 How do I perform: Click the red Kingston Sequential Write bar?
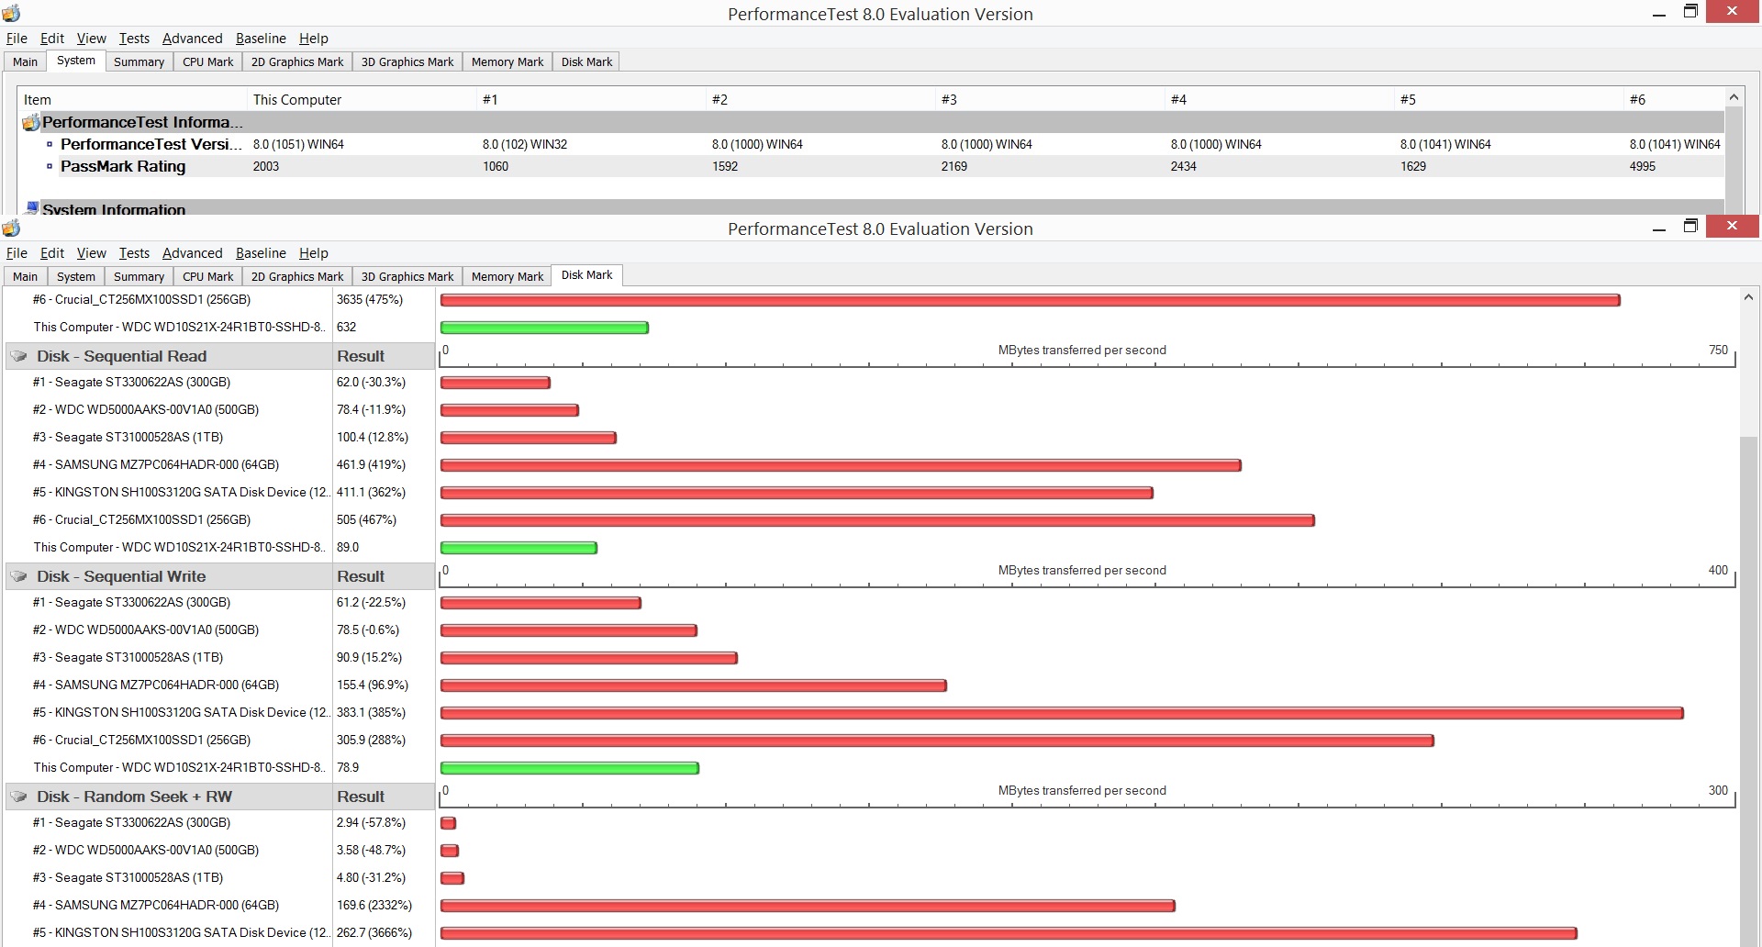click(1062, 713)
